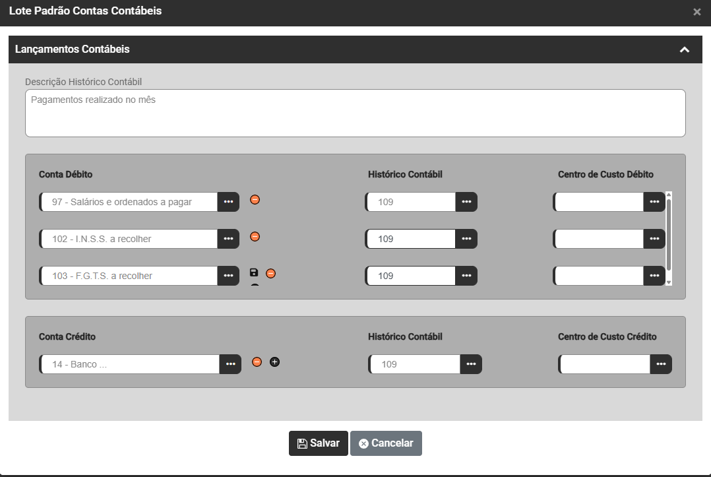Screen dimensions: 711x477
Task: Remove the 103 - F.G.T.S. a recolher debit row
Action: coord(270,273)
